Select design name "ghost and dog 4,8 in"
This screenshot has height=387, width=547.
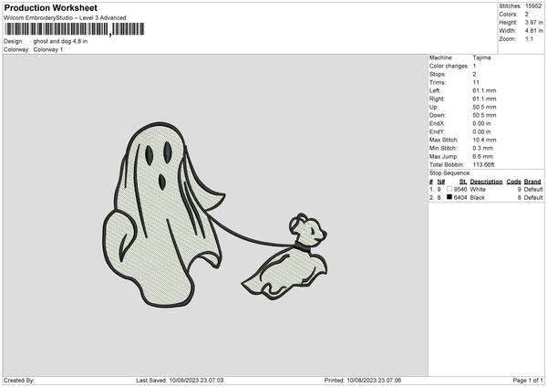pyautogui.click(x=60, y=41)
